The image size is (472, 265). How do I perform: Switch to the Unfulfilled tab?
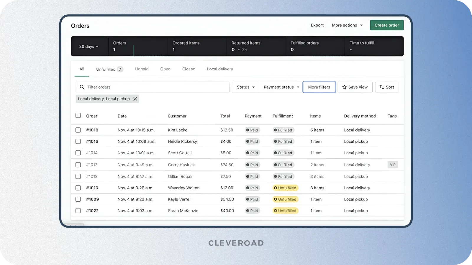[x=109, y=69]
